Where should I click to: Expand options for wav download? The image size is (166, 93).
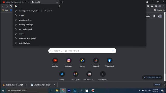coord(54,85)
